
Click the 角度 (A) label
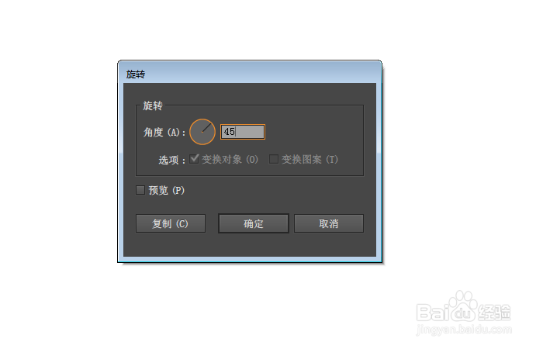point(164,133)
